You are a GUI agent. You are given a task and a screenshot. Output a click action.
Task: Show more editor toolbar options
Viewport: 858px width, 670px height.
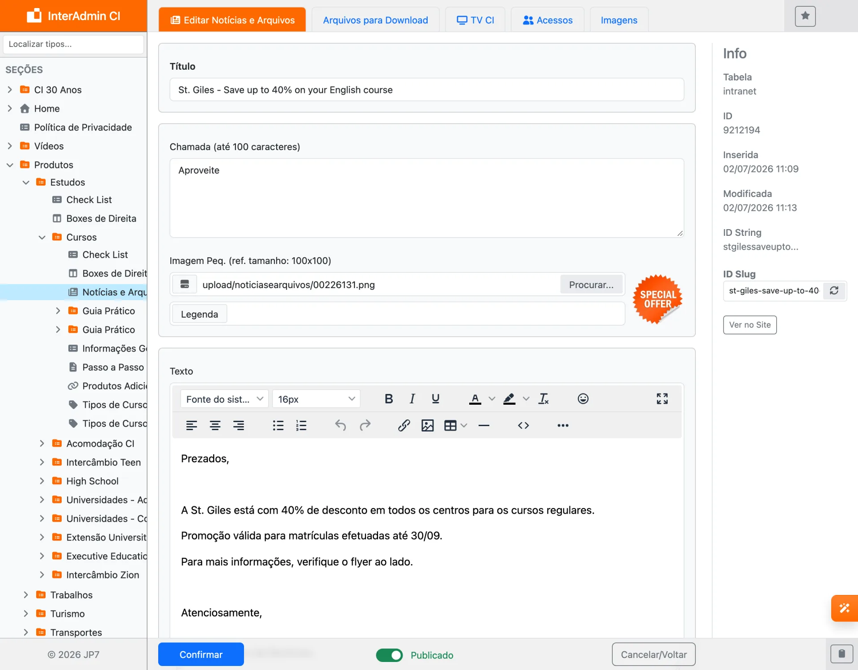(563, 426)
